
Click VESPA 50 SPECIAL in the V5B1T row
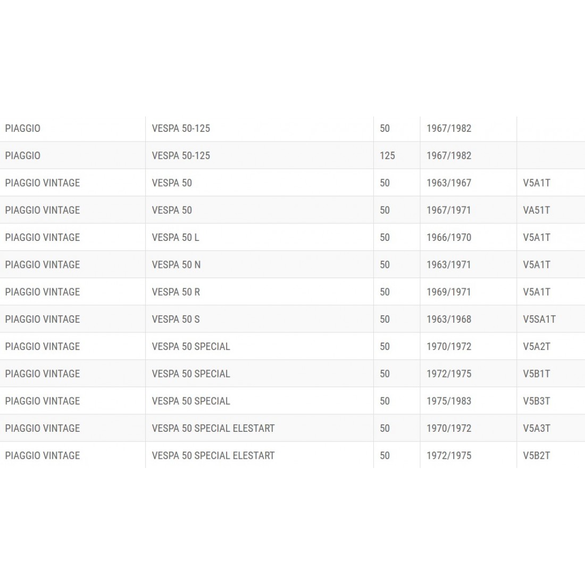click(x=191, y=373)
